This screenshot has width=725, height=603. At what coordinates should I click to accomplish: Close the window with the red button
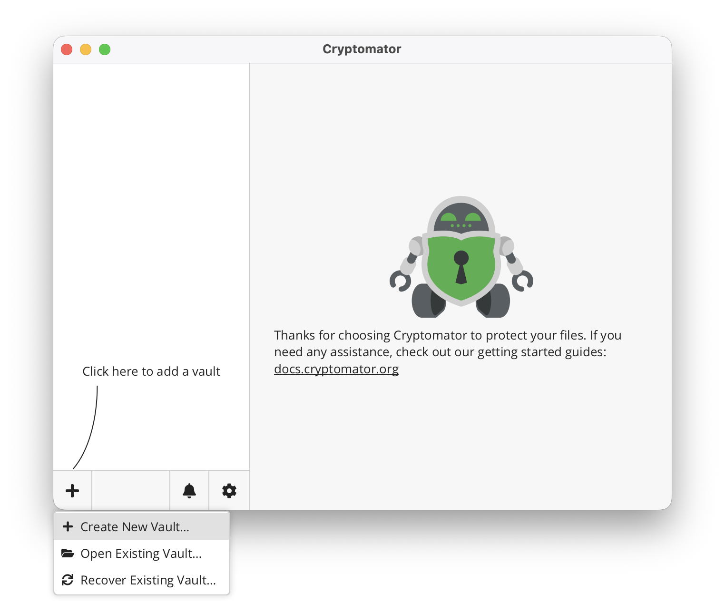click(x=67, y=49)
